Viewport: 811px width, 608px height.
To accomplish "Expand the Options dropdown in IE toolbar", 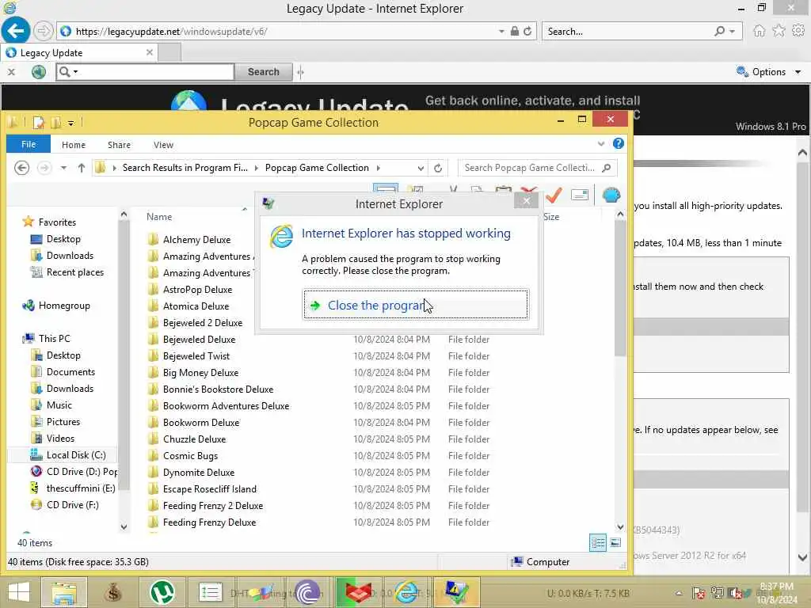I will [x=798, y=72].
